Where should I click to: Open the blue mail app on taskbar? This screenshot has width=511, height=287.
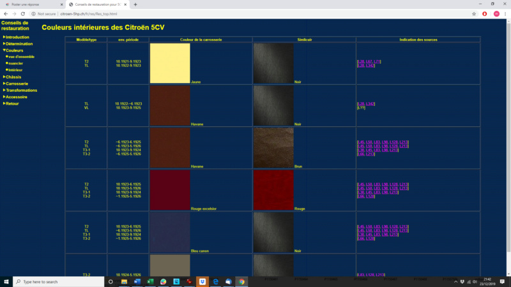[229, 281]
